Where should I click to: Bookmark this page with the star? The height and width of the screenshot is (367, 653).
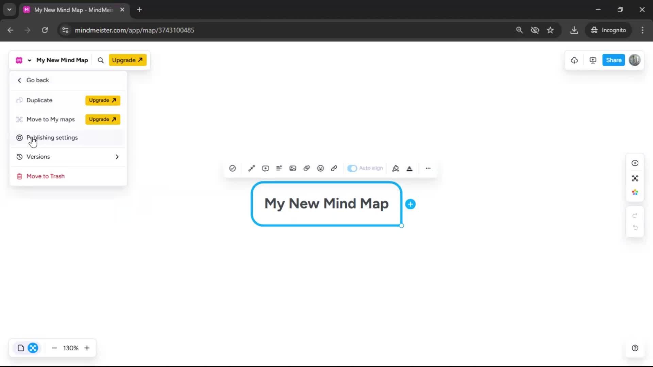click(550, 30)
